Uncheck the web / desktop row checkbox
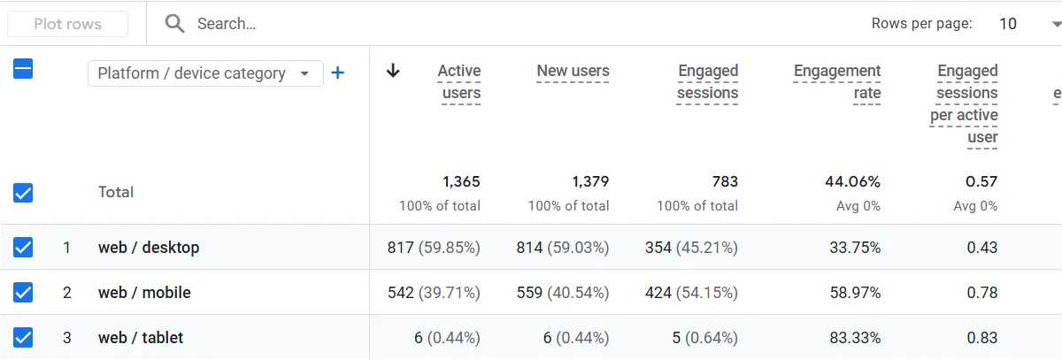This screenshot has width=1062, height=360. [23, 248]
